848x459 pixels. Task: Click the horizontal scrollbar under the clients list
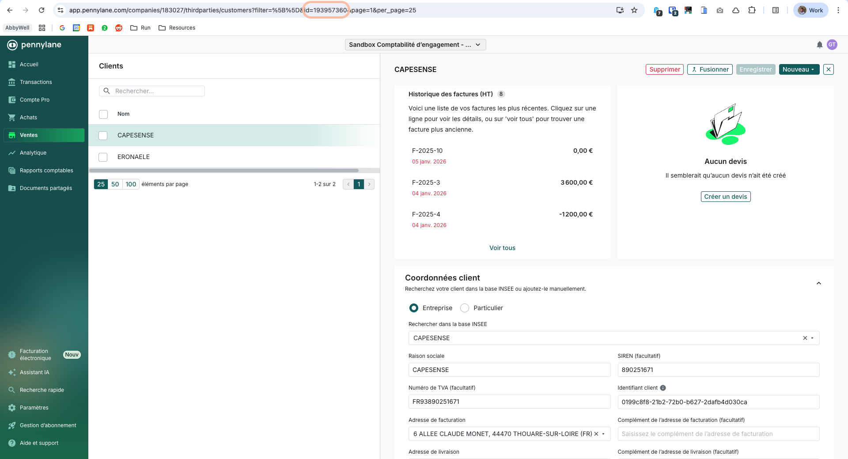(224, 171)
